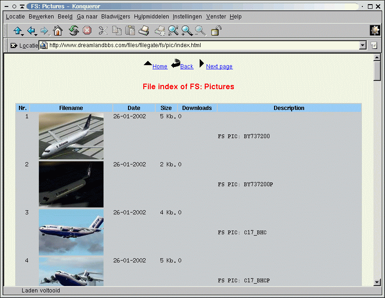Click the Zoom in magnifier icon
385x298 pixels.
tap(187, 31)
